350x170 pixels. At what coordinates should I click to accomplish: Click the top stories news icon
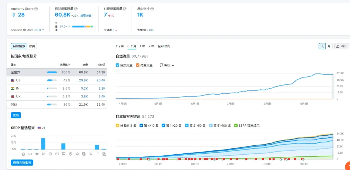[x=84, y=154]
